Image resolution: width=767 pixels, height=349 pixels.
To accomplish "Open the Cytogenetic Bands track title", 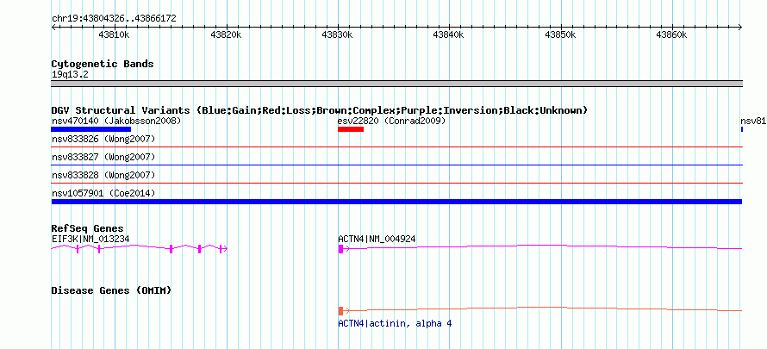I will click(103, 64).
